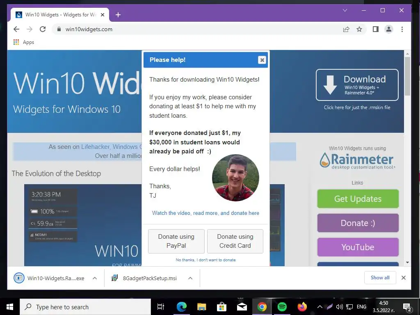Screen dimensions: 420x315
Task: Open a new browser tab
Action: coord(118,15)
